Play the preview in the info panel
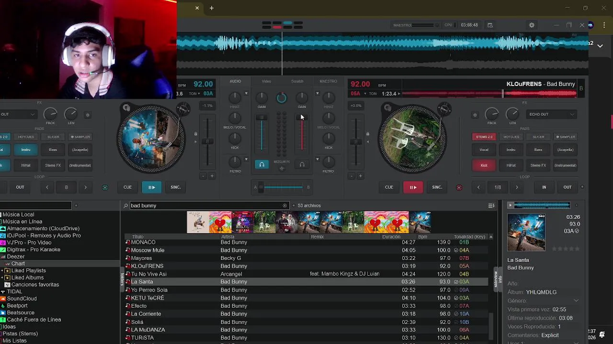This screenshot has height=344, width=613. click(x=510, y=205)
